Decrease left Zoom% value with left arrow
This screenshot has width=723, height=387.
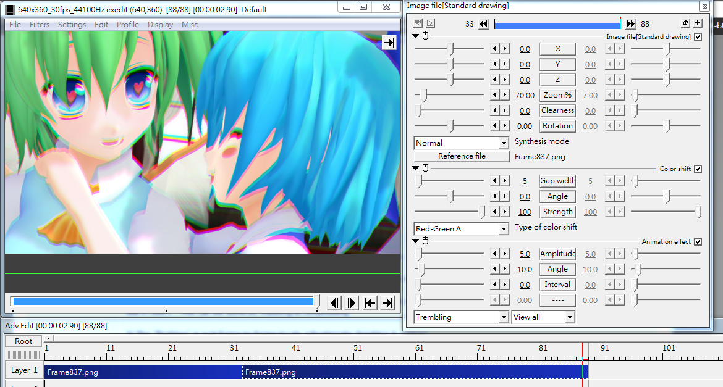[494, 95]
